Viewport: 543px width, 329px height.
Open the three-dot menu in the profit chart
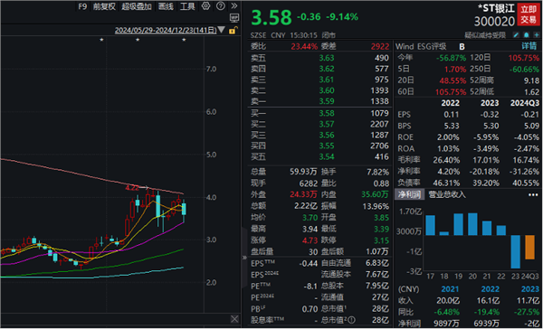533,194
